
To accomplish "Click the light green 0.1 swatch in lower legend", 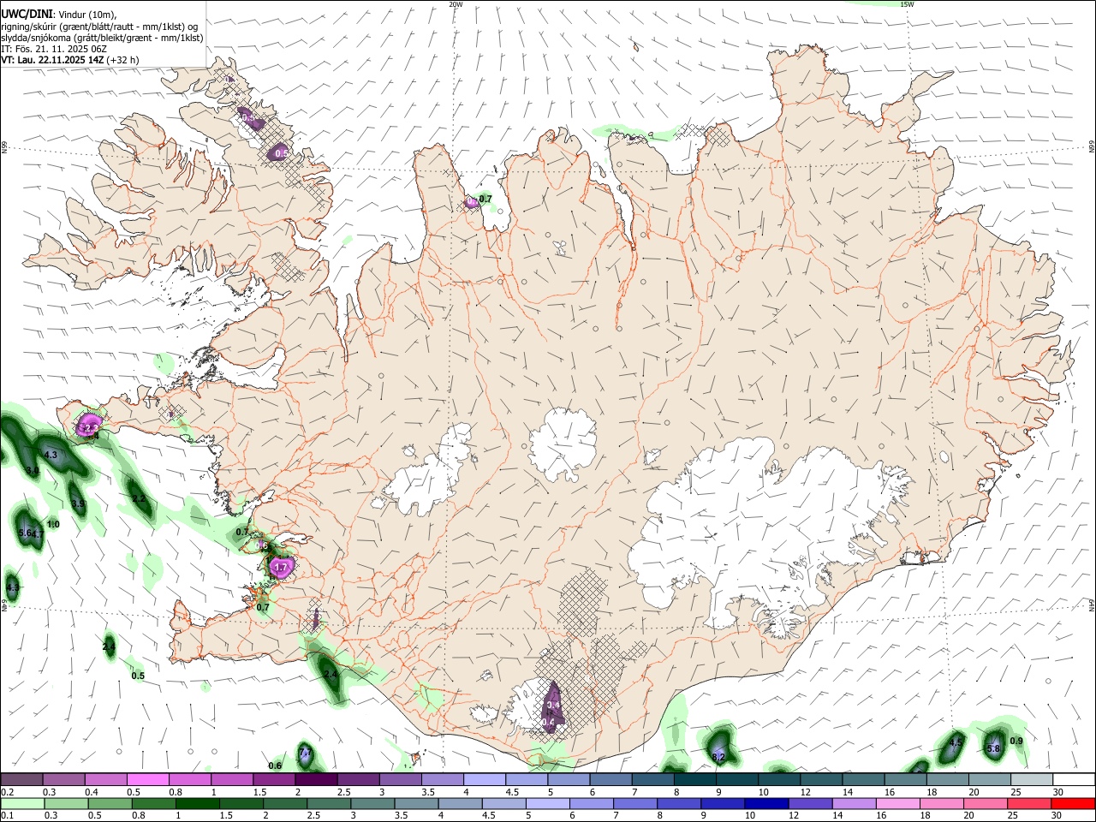I will coord(21,803).
